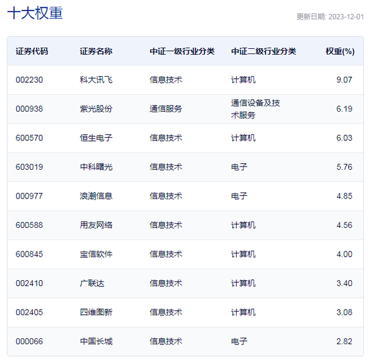Screen dimensions: 368x361
Task: Click weight value 3.08
Action: [x=345, y=313]
